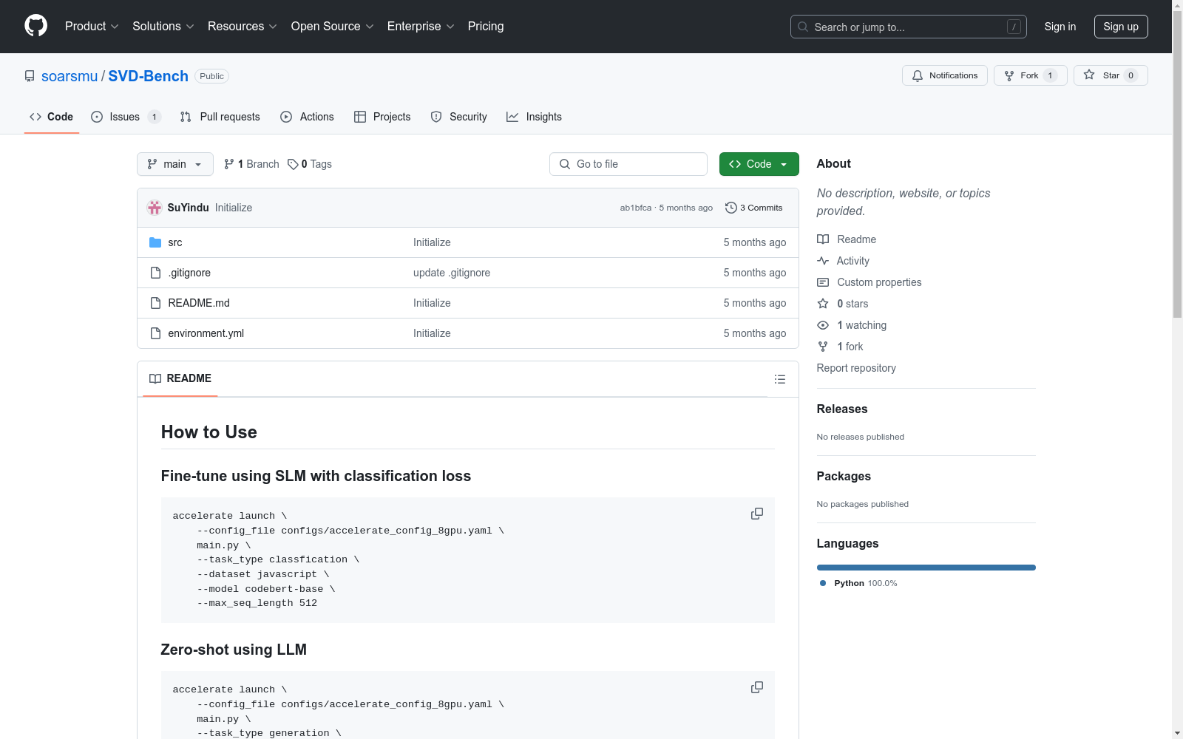Open the 0 Tags link
Viewport: 1183px width, 739px height.
(310, 164)
